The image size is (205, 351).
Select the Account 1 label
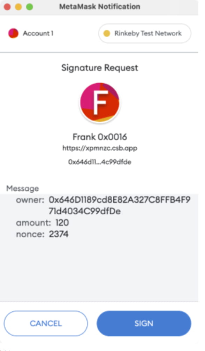click(38, 33)
